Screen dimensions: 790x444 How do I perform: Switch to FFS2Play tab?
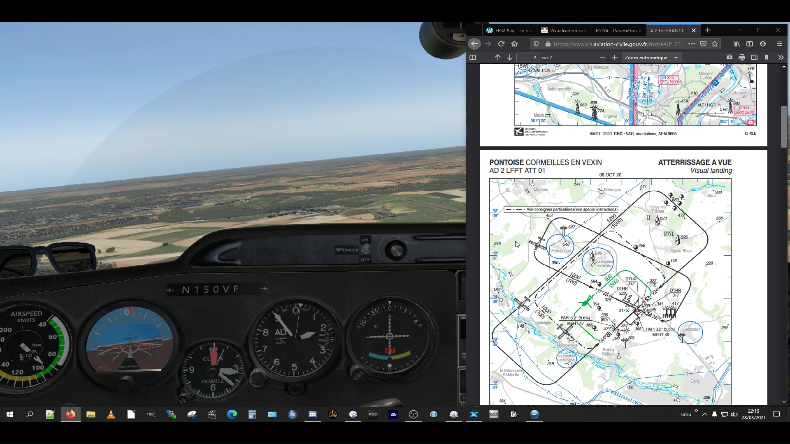[x=509, y=30]
